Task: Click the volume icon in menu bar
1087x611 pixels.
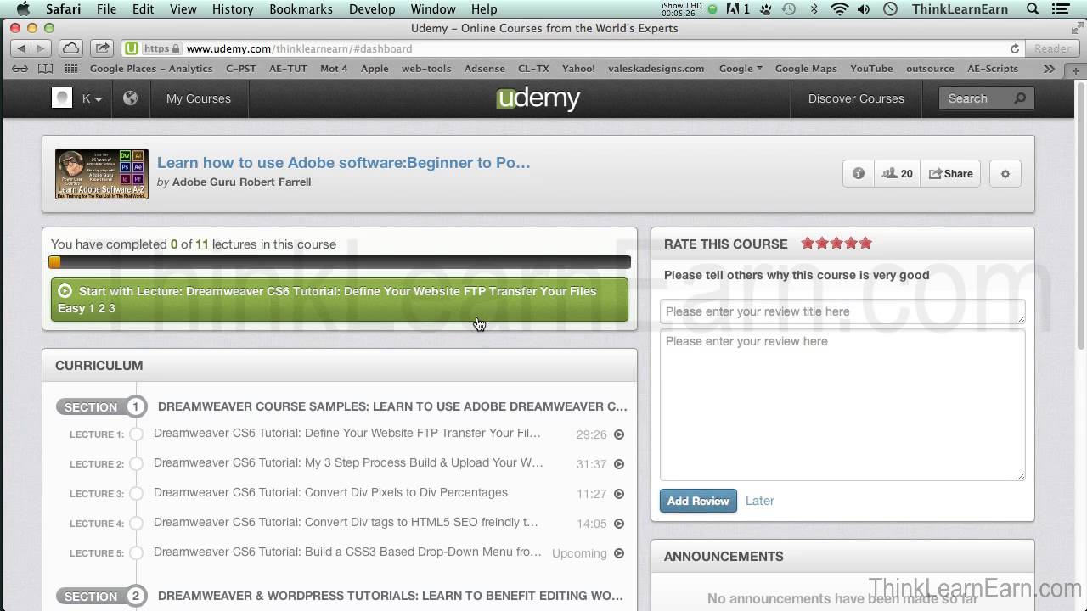Action: (864, 9)
